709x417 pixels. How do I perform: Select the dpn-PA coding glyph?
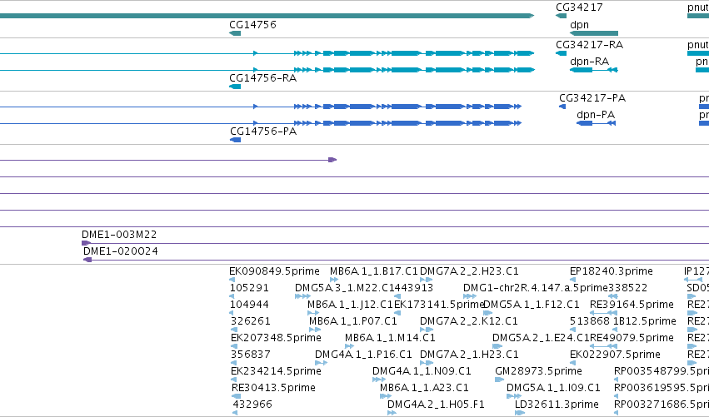click(x=596, y=123)
